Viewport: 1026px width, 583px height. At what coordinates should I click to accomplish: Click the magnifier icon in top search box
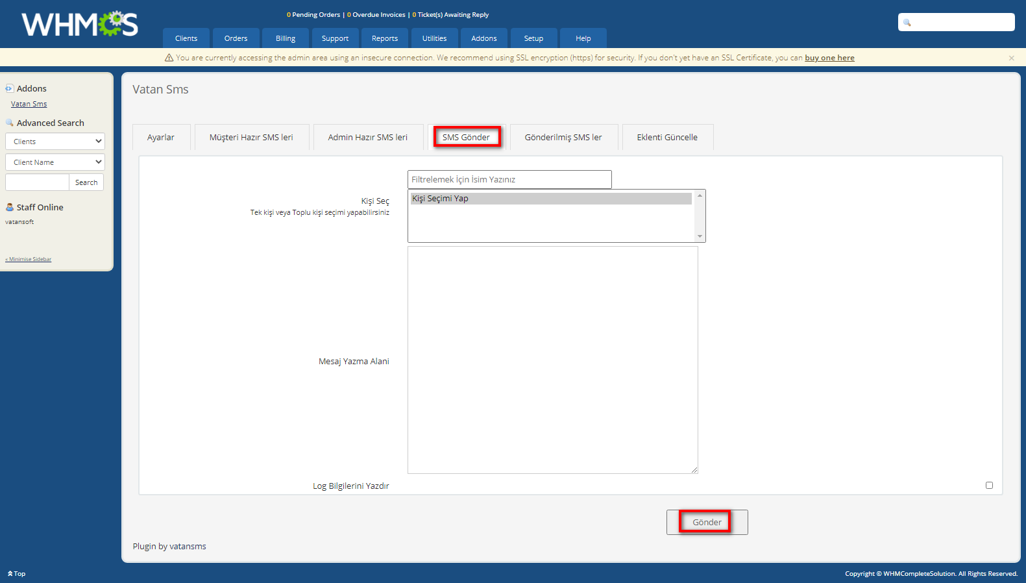(x=907, y=23)
